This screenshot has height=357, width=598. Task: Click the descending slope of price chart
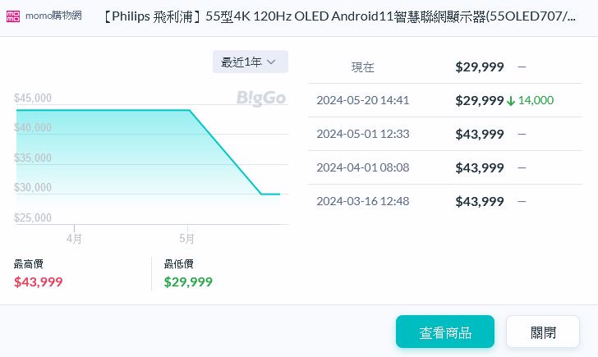coord(226,153)
